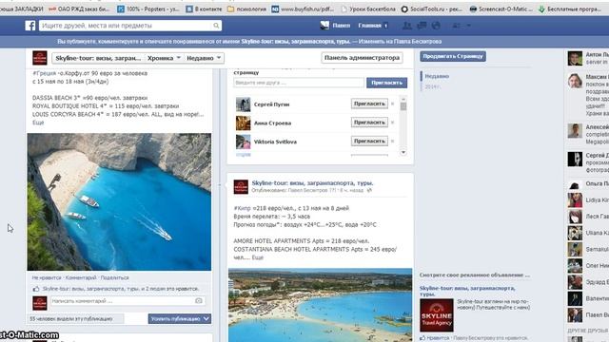Image resolution: width=609 pixels, height=342 pixels.
Task: Open Skyline-tour title link in Cyprus post
Action: tap(312, 182)
